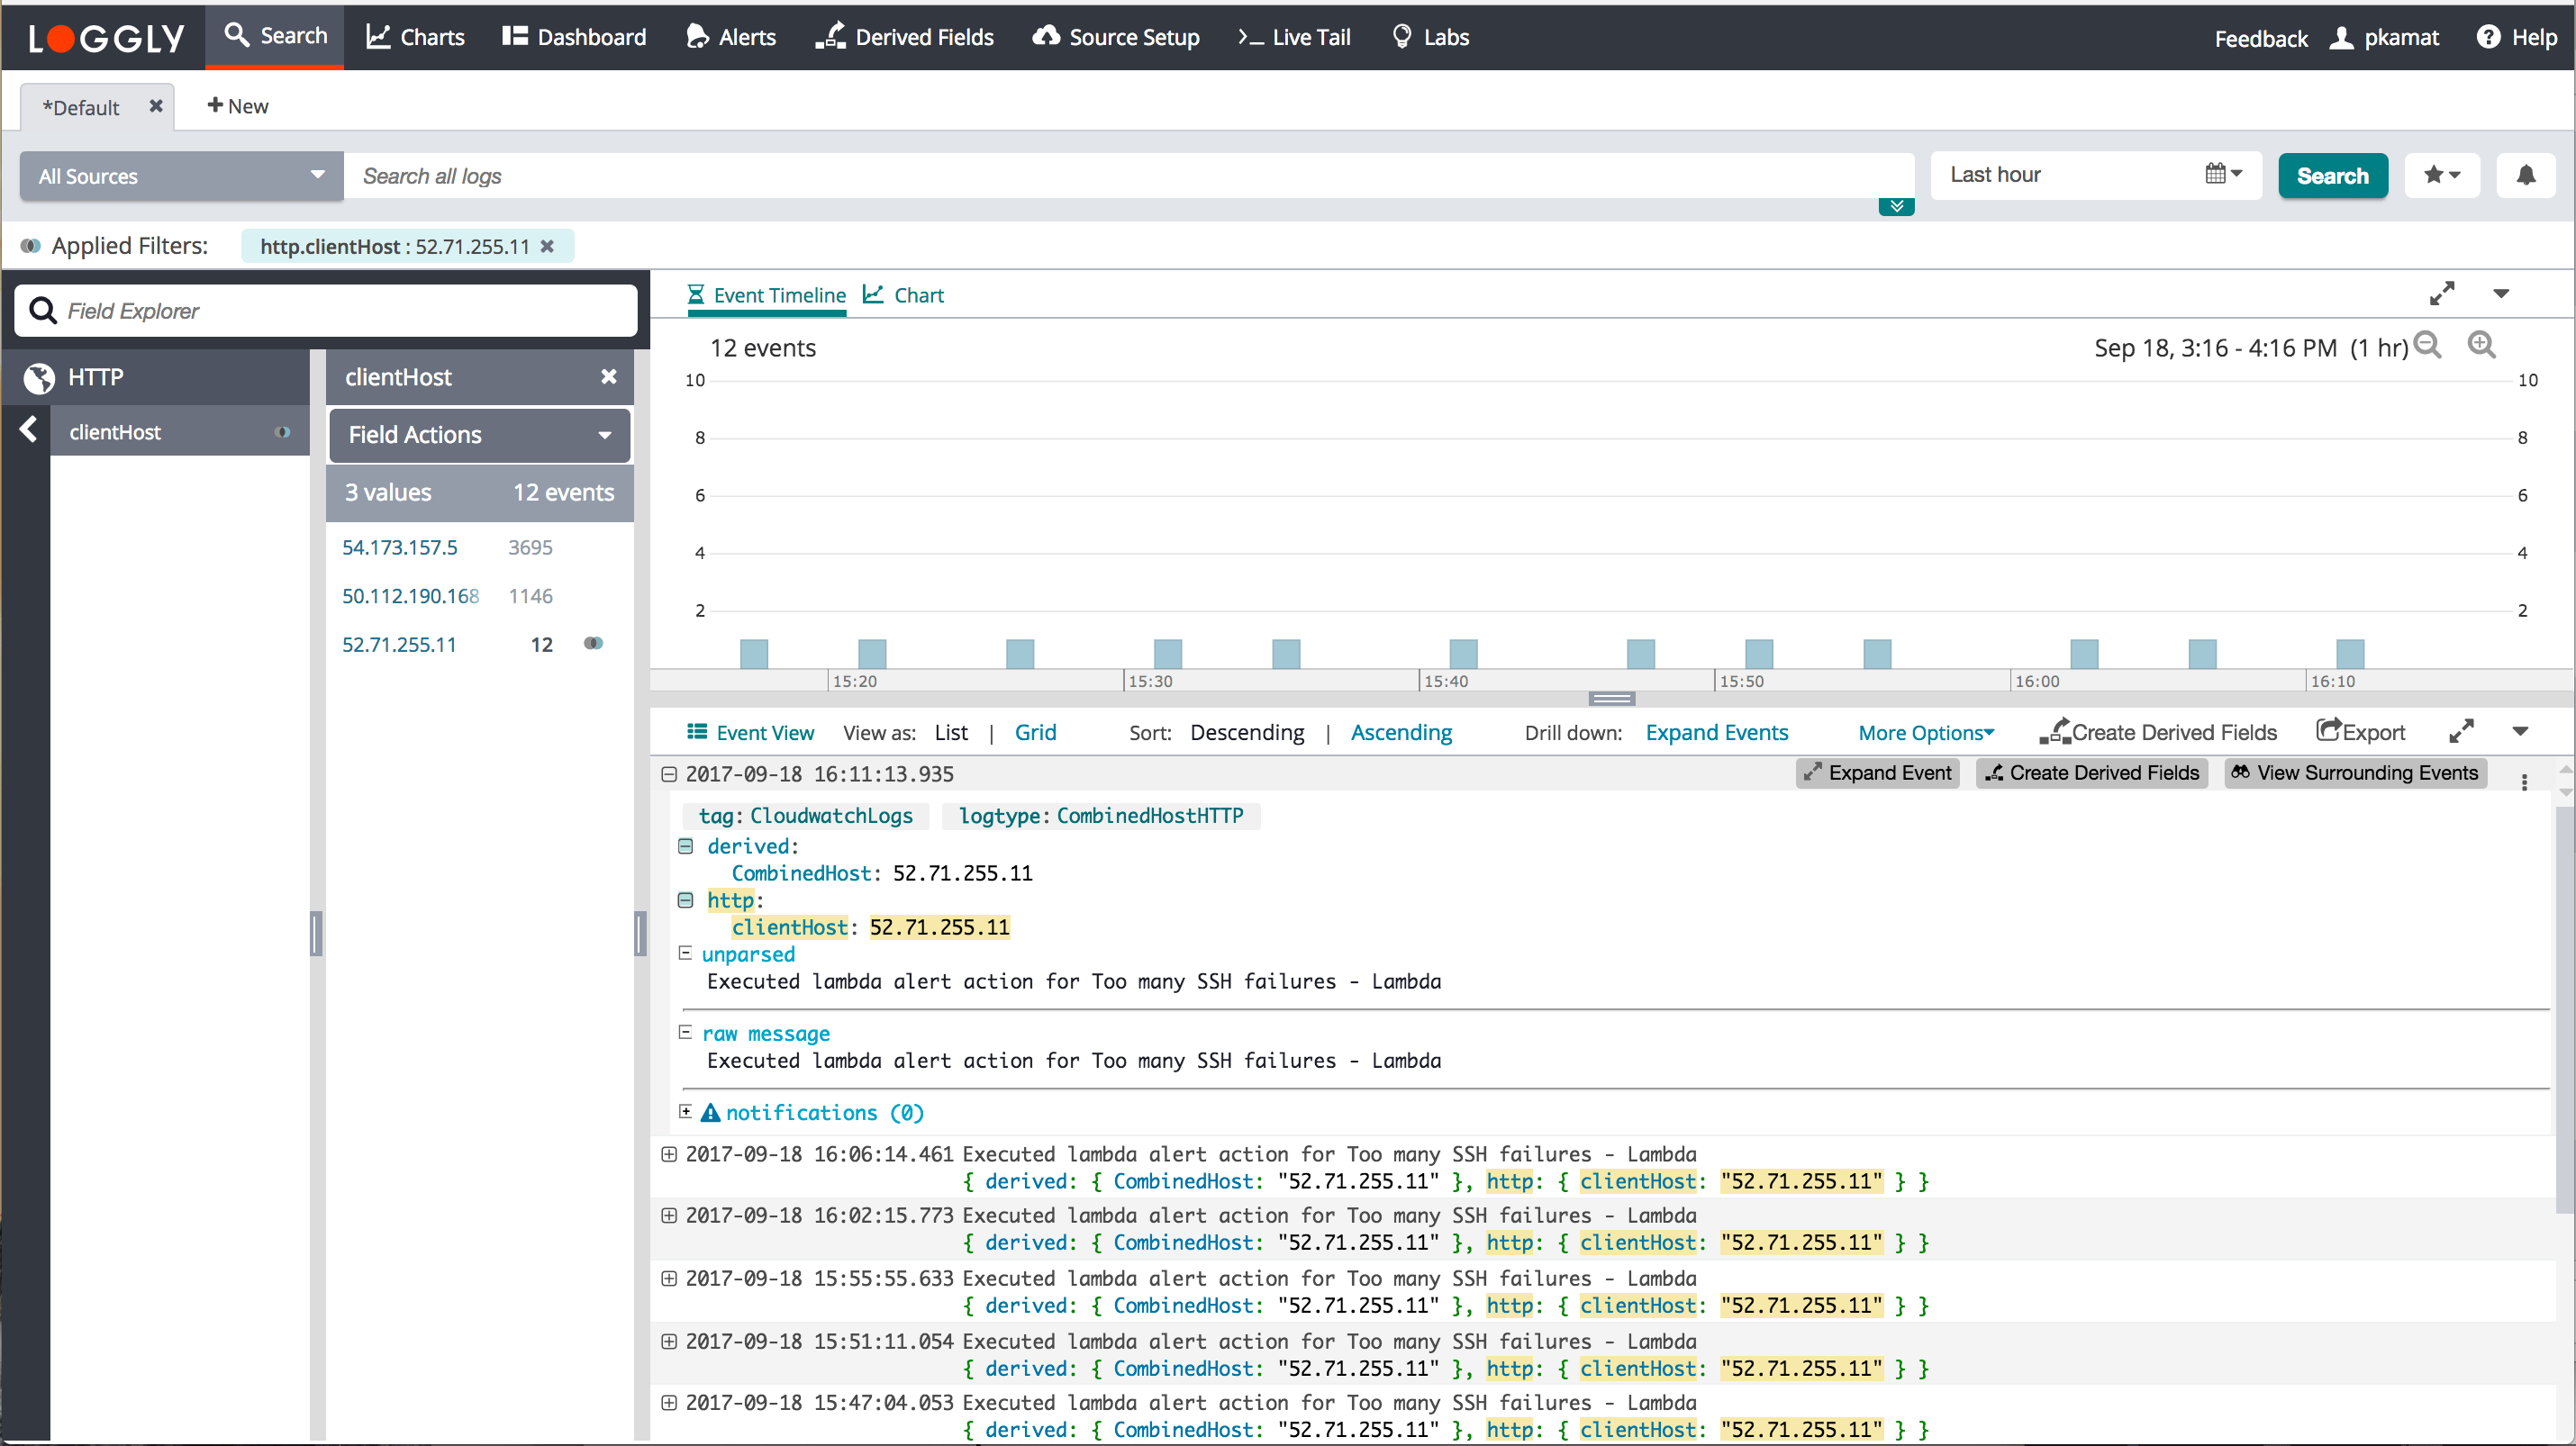2576x1446 pixels.
Task: Open the More Options dropdown
Action: point(1925,731)
